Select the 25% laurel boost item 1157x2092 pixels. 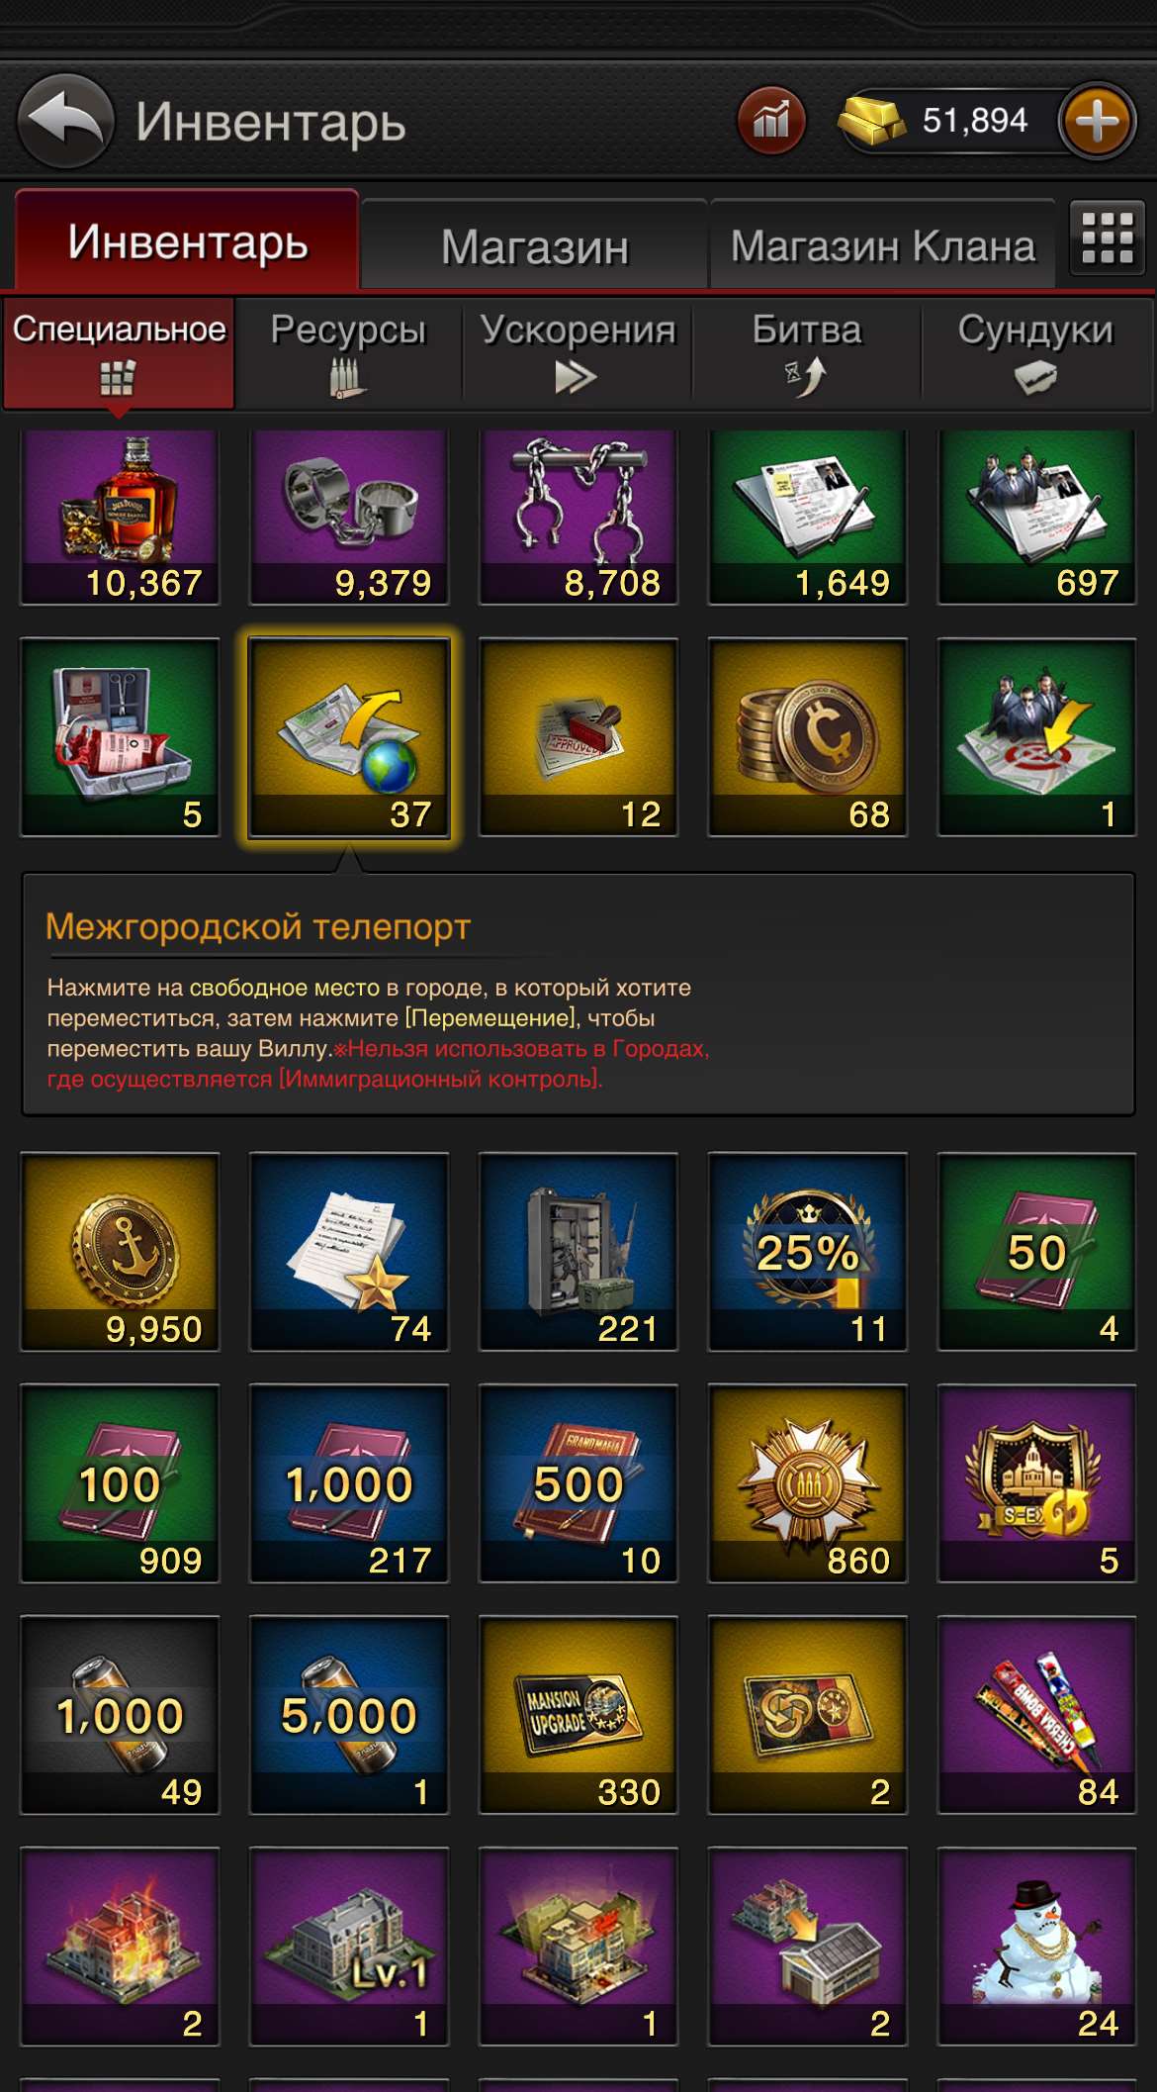pos(808,1252)
